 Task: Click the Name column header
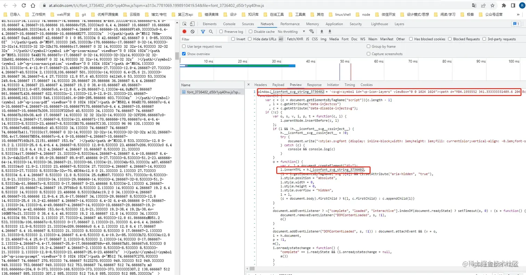pyautogui.click(x=212, y=85)
